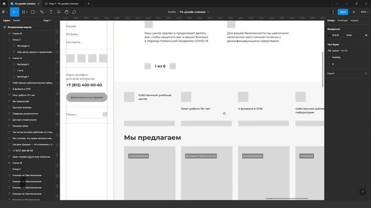The height and width of the screenshot is (208, 371).
Task: Click the canvas horizontal scrollbar
Action: pyautogui.click(x=287, y=199)
